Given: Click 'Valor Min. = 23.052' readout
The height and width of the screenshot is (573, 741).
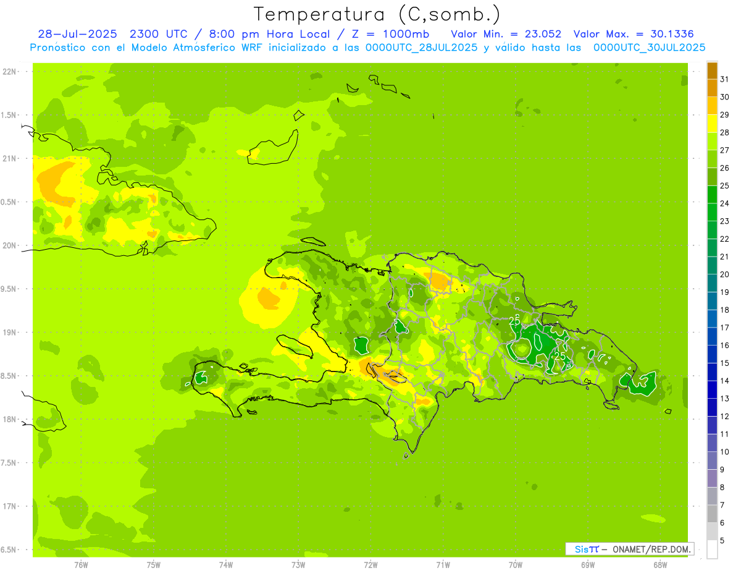Looking at the screenshot, I should (506, 34).
